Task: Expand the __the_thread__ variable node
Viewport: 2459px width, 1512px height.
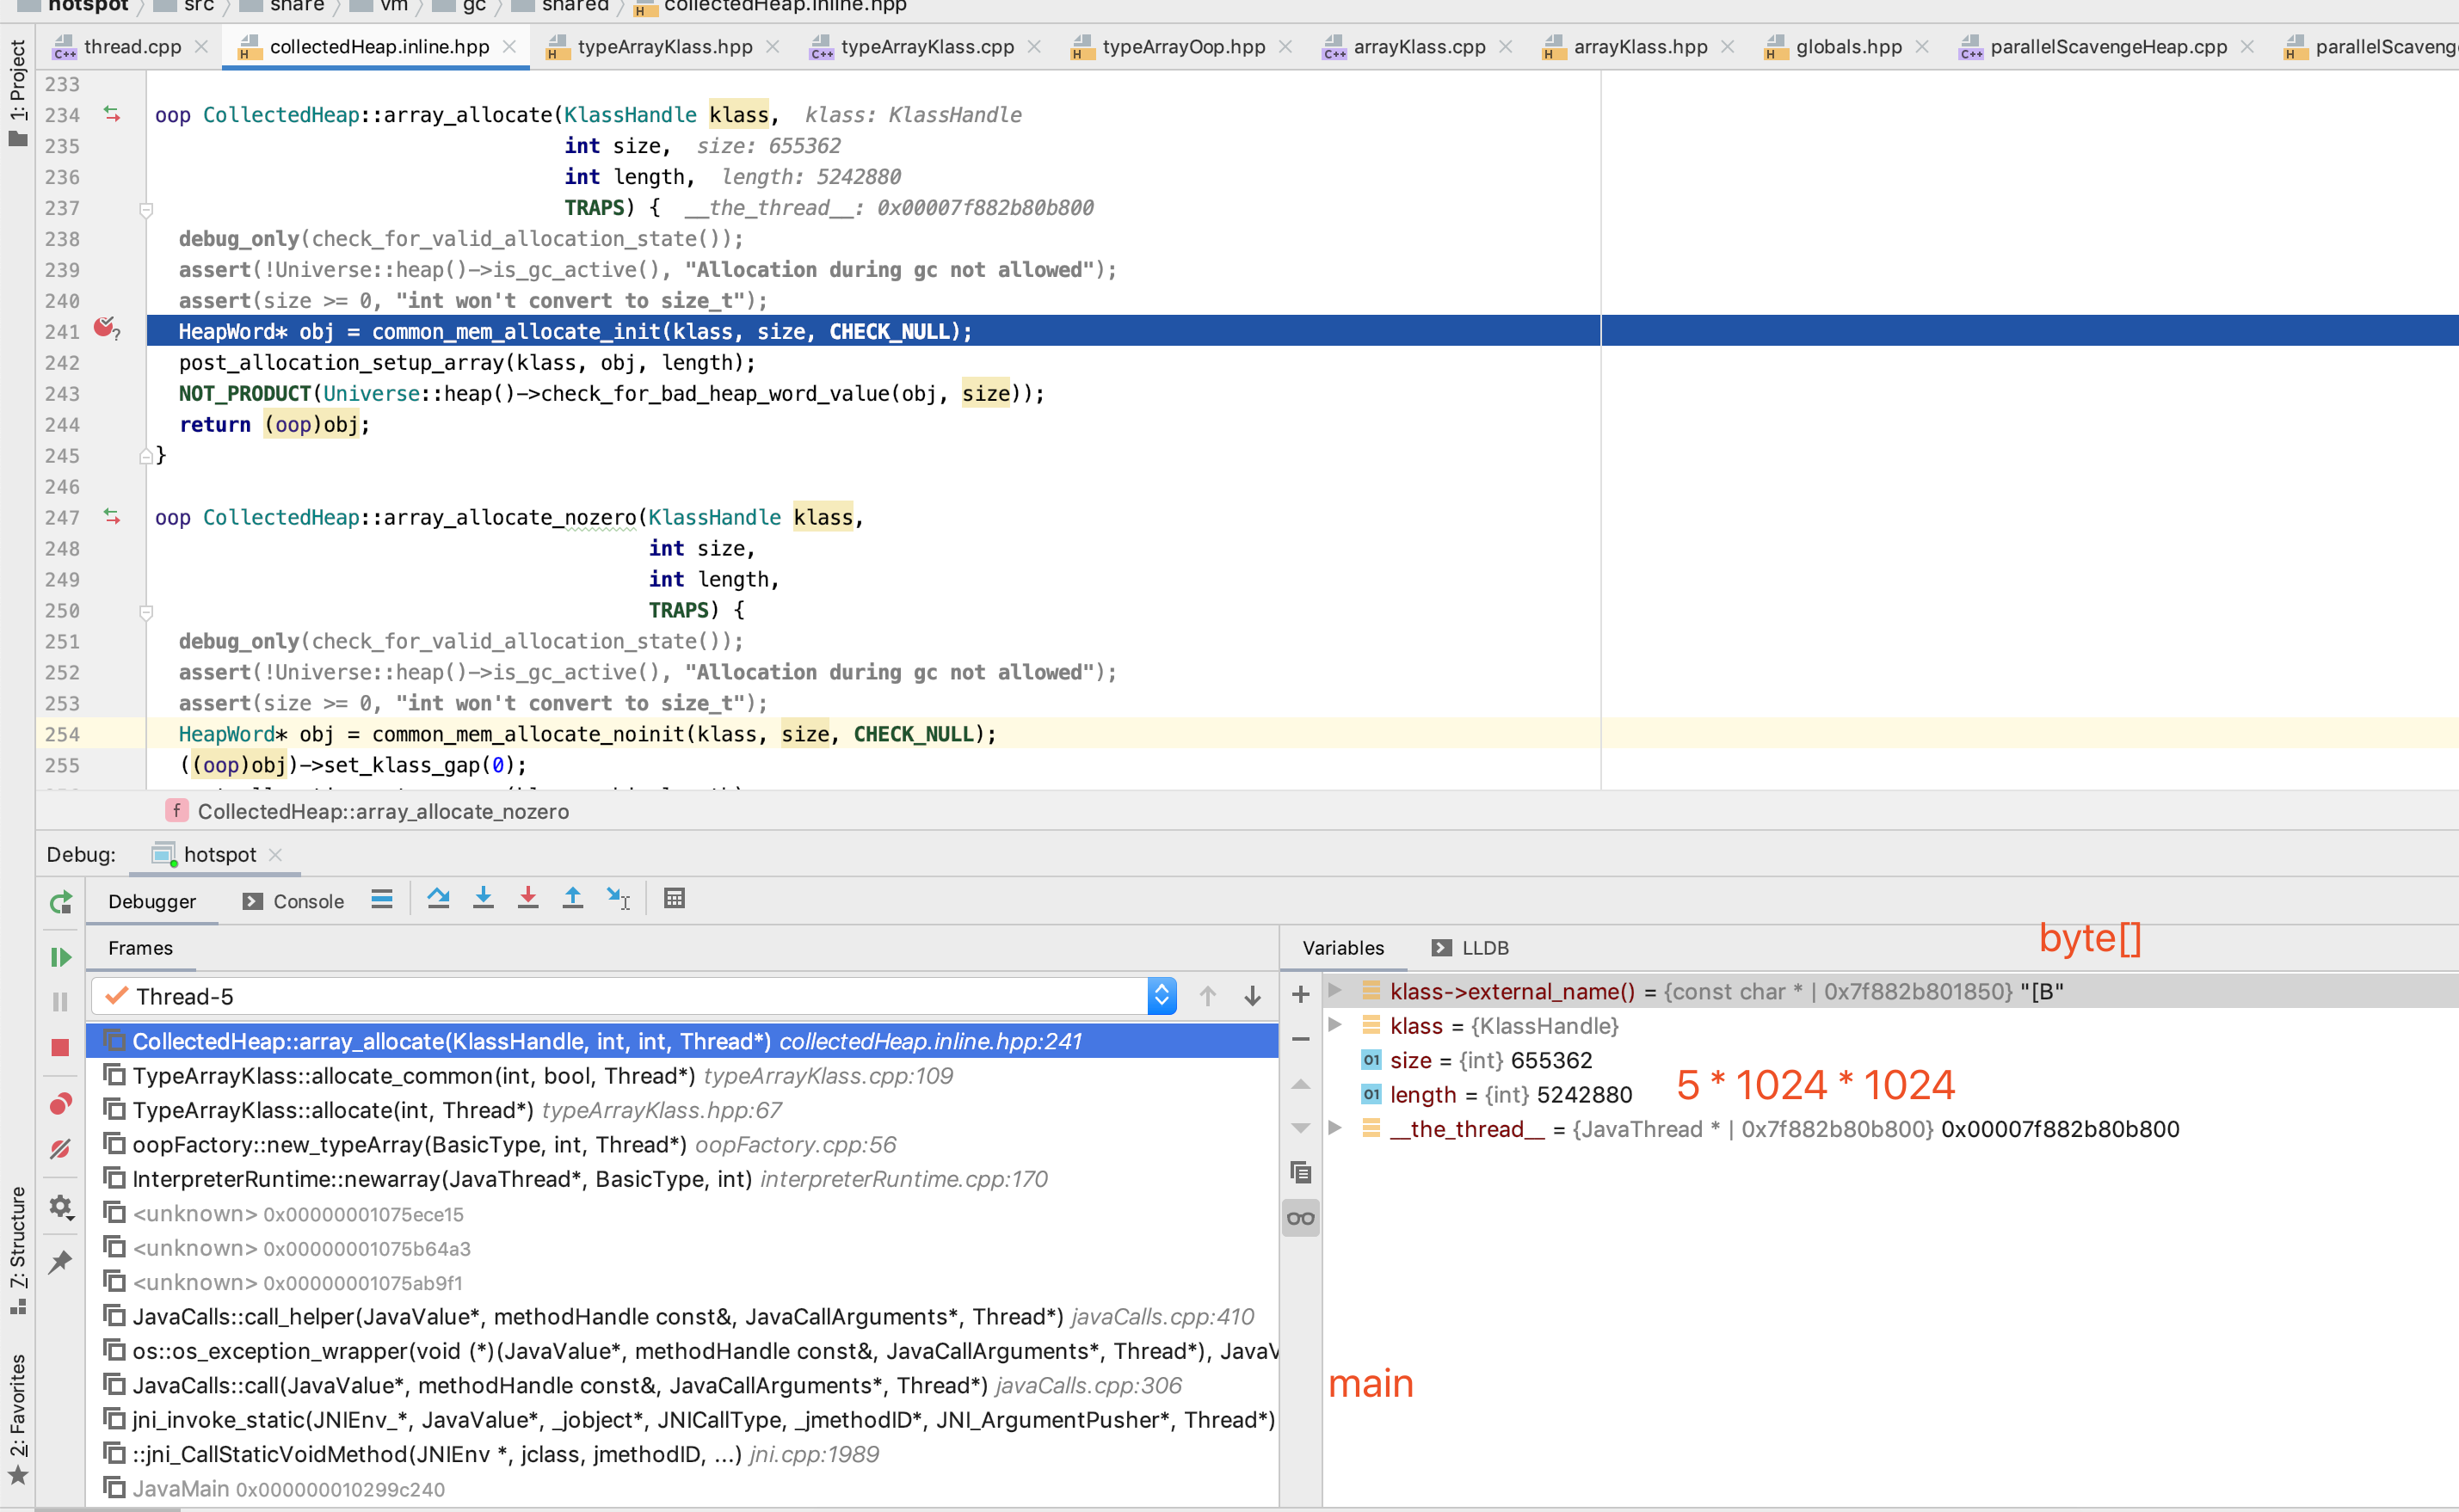Action: [x=1334, y=1128]
